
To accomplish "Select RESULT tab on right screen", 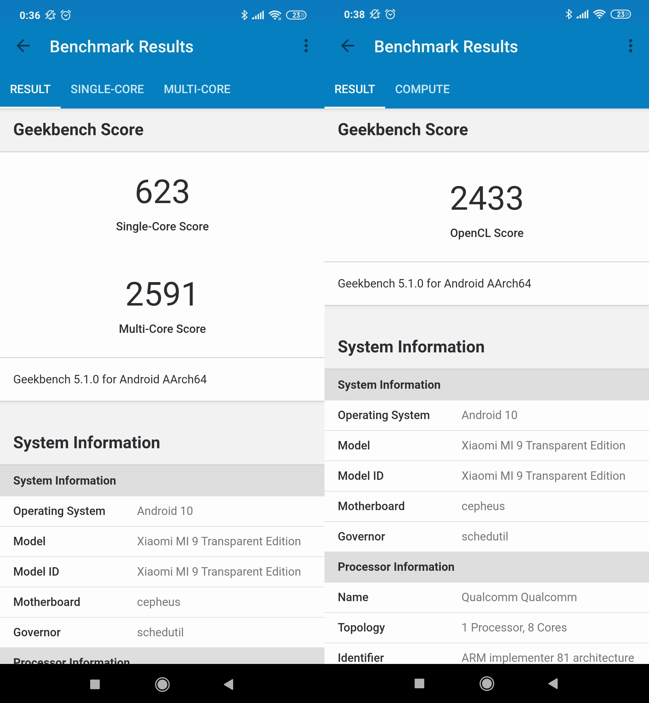I will pos(354,89).
